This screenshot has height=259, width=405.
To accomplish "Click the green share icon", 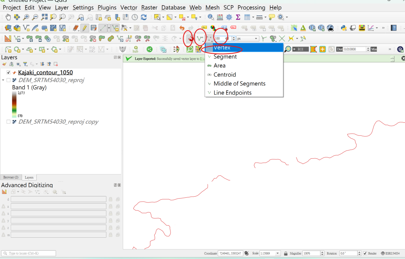I will 149,49.
